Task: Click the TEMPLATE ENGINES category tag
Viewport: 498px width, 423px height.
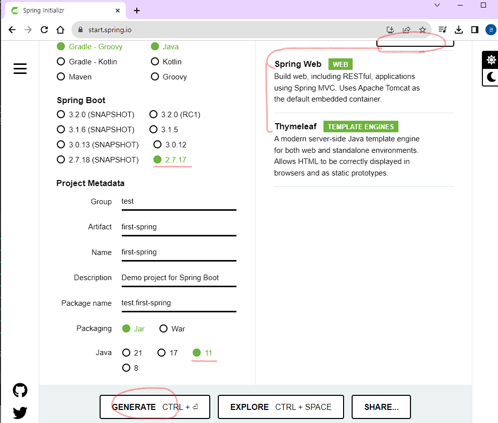Action: [361, 127]
